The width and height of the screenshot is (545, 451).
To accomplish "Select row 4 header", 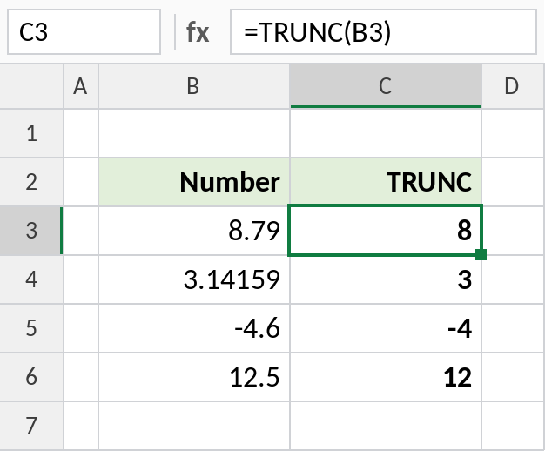I will [31, 279].
